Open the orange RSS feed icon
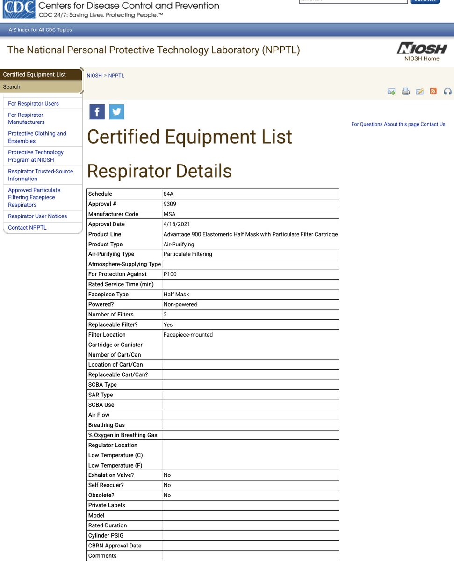 click(433, 91)
